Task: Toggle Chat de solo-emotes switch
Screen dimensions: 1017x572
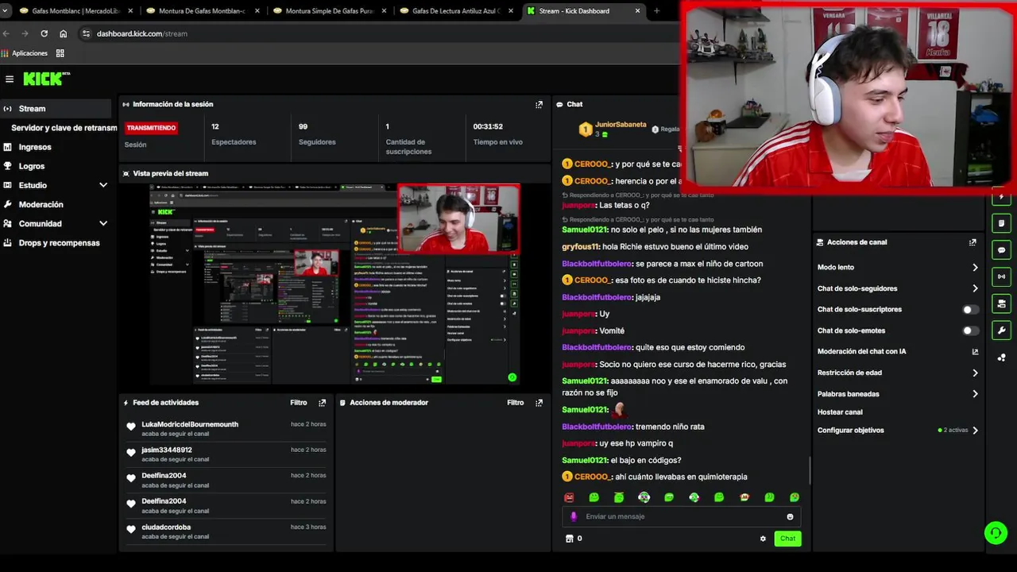Action: [x=970, y=330]
